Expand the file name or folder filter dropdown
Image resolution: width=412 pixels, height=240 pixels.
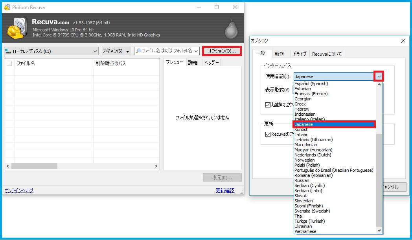(196, 51)
